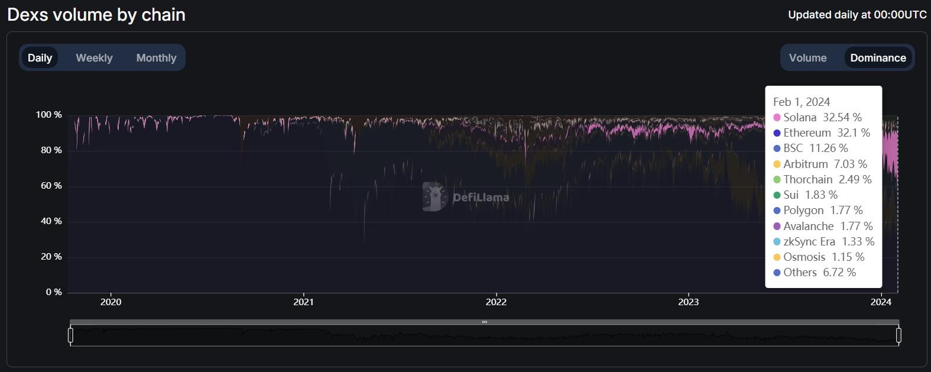Click the '100 %' y-axis label
The width and height of the screenshot is (931, 372).
49,115
